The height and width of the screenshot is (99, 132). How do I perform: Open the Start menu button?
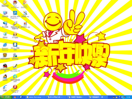tap(6, 97)
